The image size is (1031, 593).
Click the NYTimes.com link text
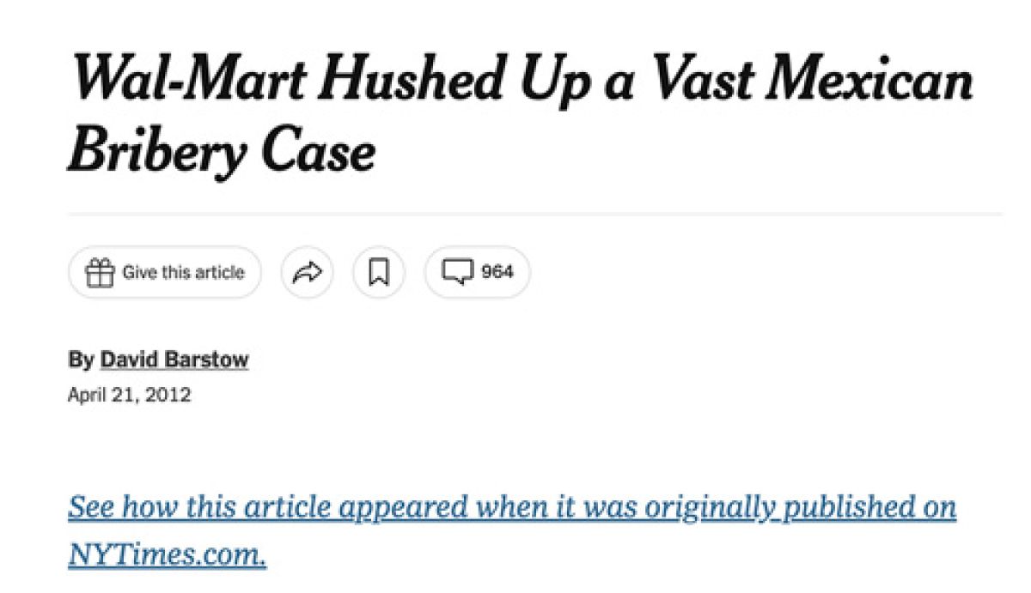click(167, 554)
